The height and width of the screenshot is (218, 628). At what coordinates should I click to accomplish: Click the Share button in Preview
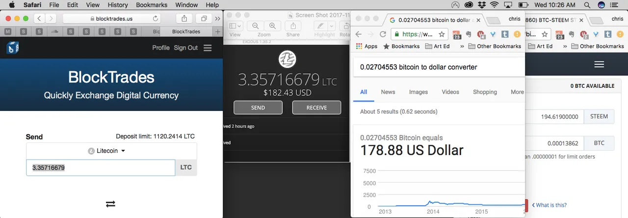(x=293, y=26)
